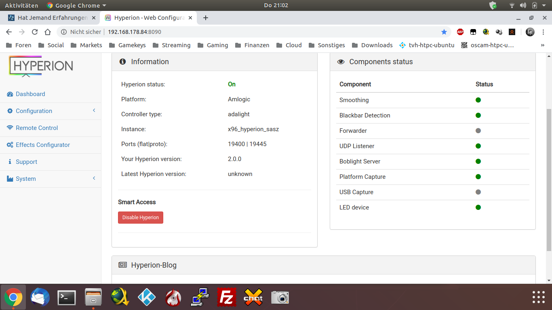Image resolution: width=552 pixels, height=310 pixels.
Task: Open the JDownloader extension in the Chrome toolbar
Action: (486, 32)
